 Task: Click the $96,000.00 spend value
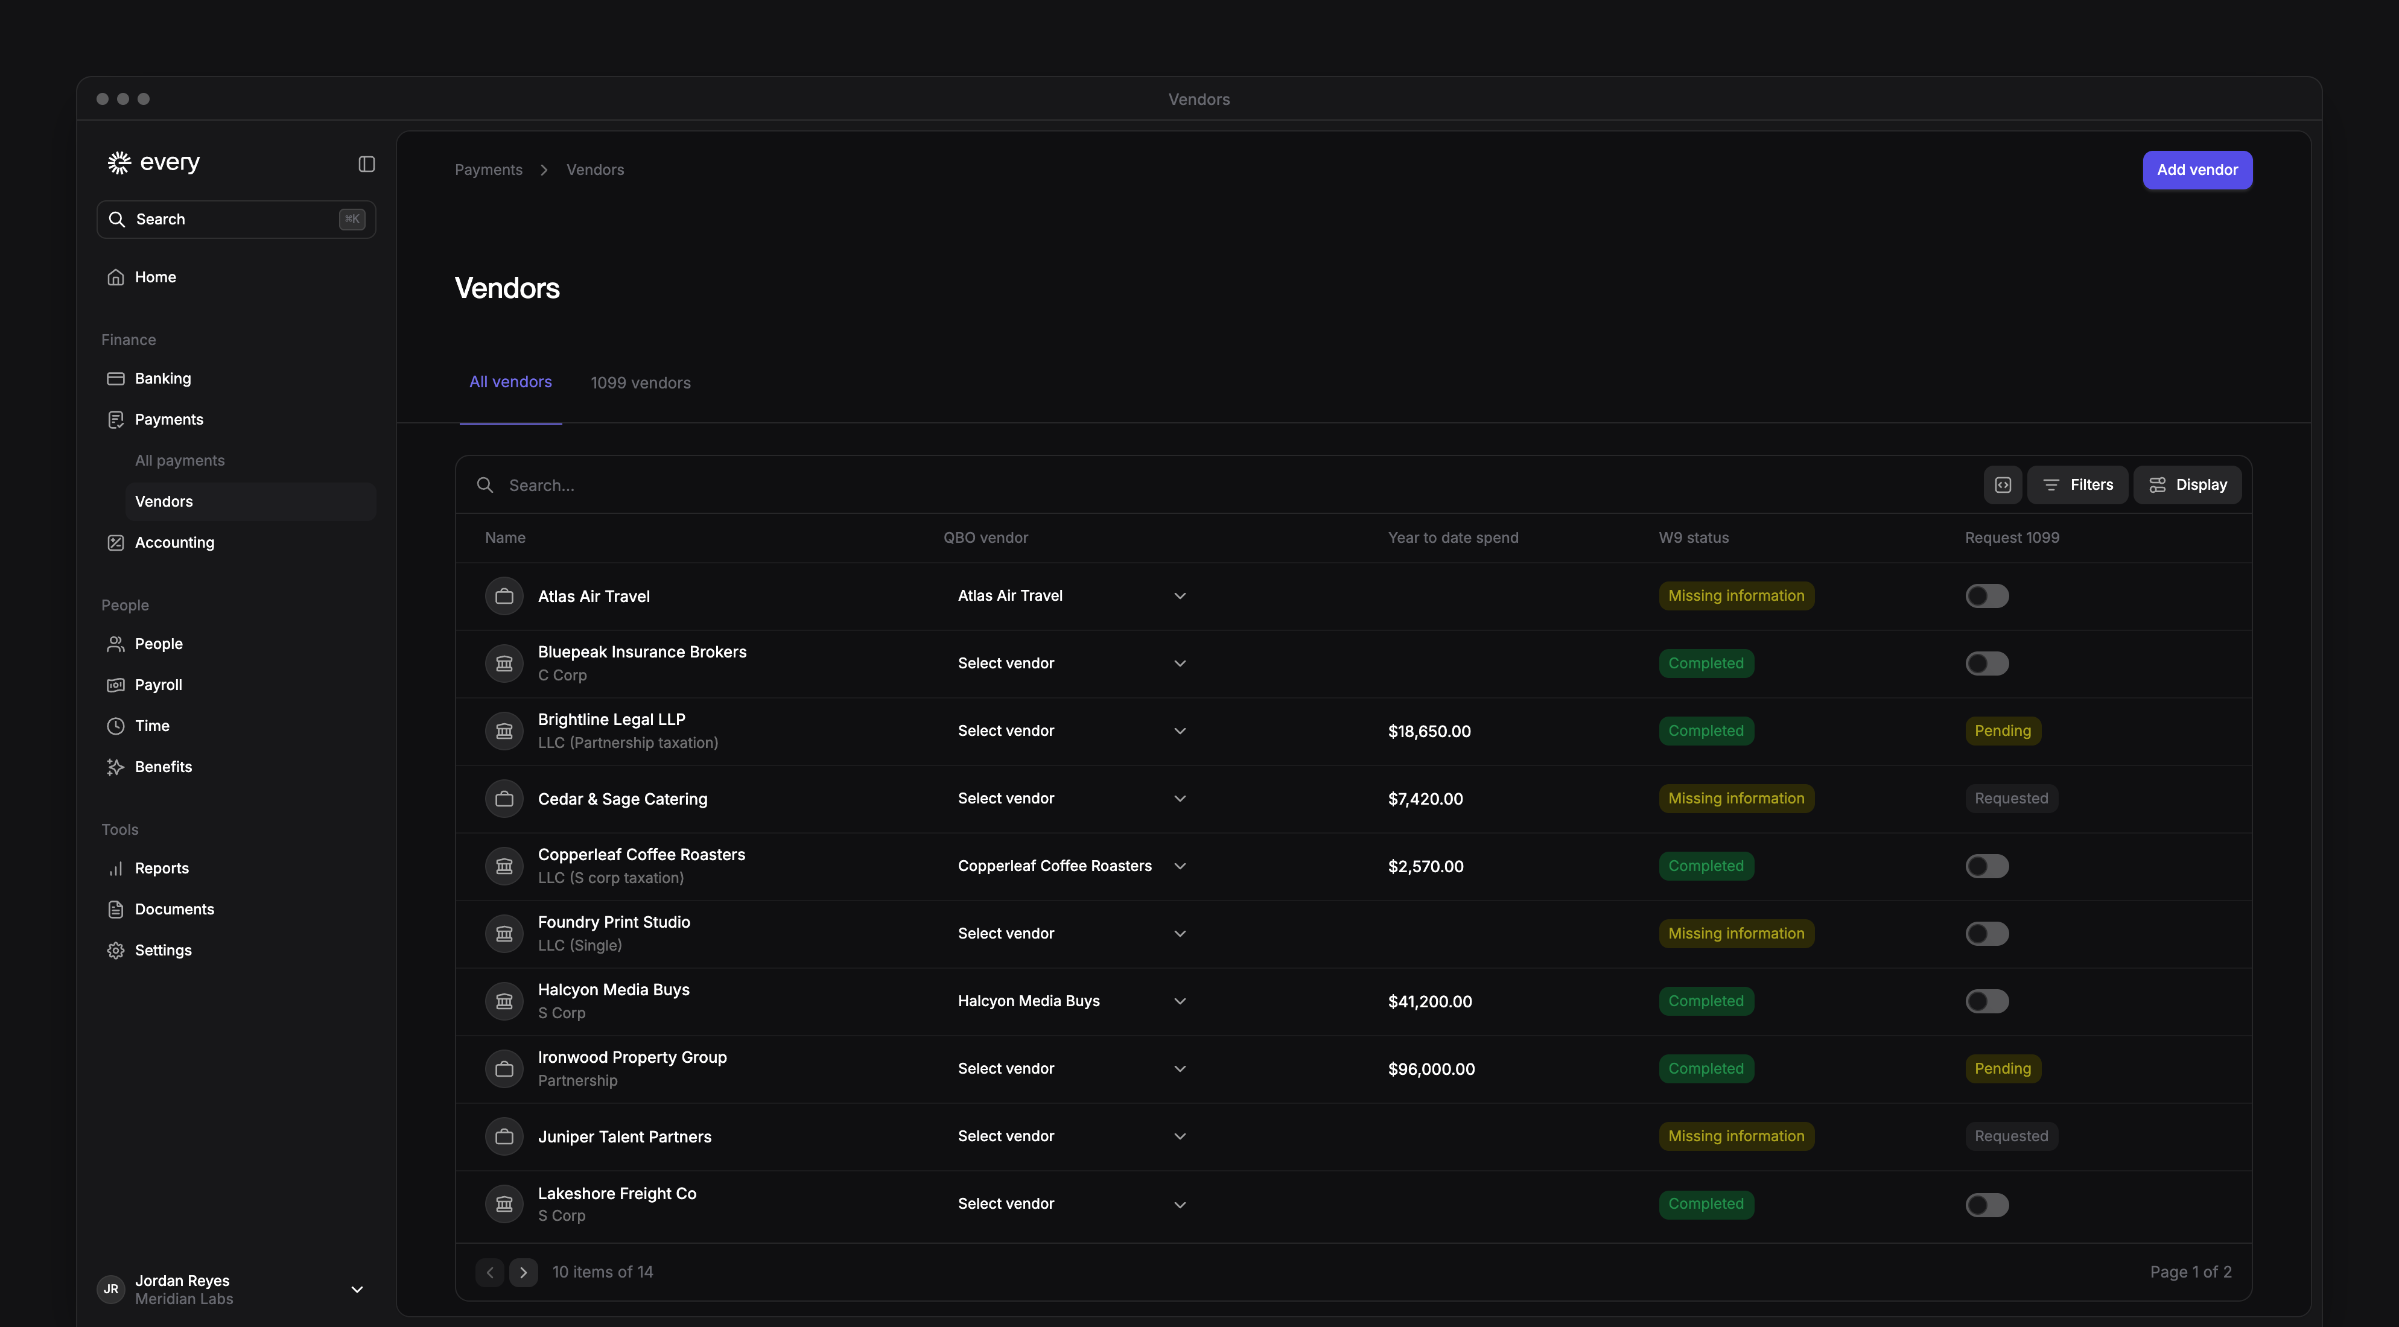pyautogui.click(x=1431, y=1070)
